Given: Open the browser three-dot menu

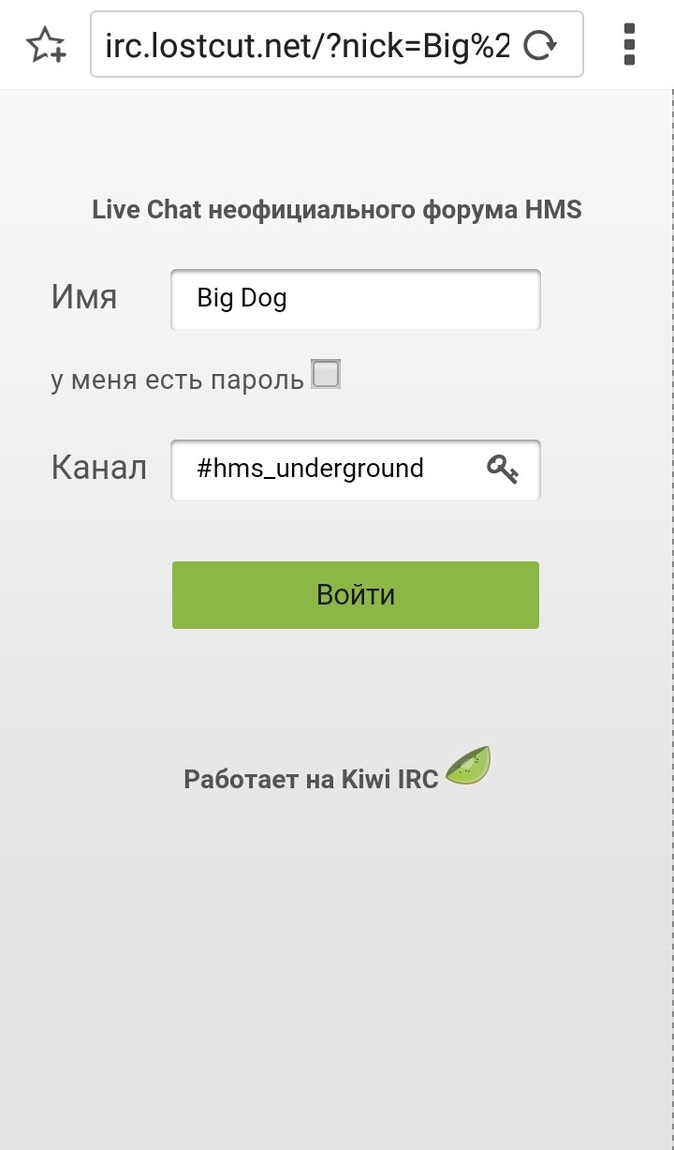Looking at the screenshot, I should pyautogui.click(x=629, y=44).
